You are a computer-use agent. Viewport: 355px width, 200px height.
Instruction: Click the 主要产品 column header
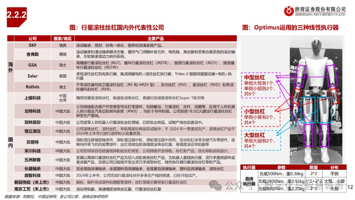click(156, 38)
